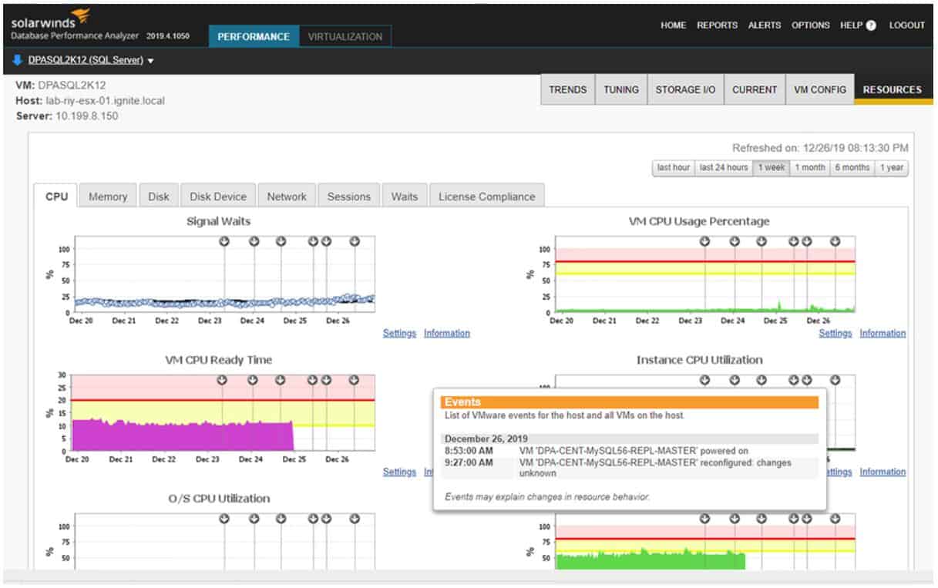Select the Disk Device resource tab
Image resolution: width=938 pixels, height=588 pixels.
(x=218, y=197)
